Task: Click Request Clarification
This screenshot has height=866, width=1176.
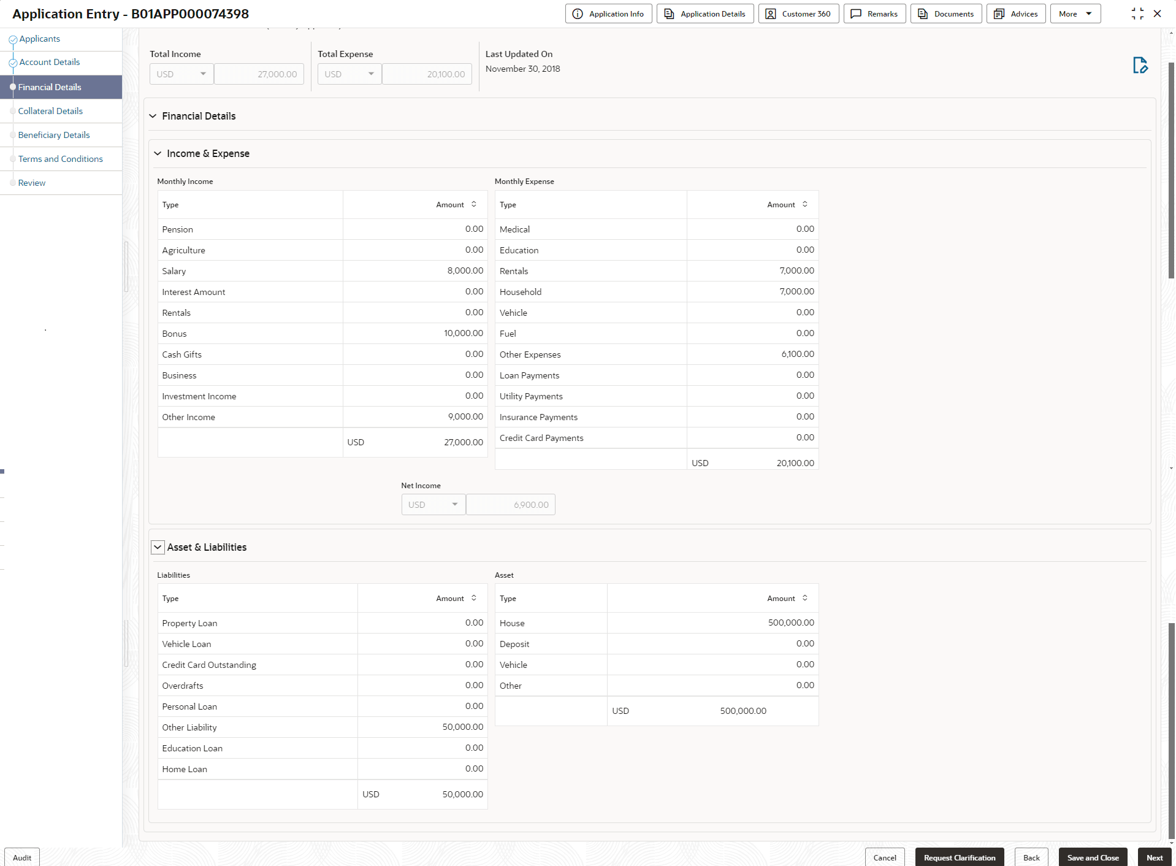Action: click(960, 857)
